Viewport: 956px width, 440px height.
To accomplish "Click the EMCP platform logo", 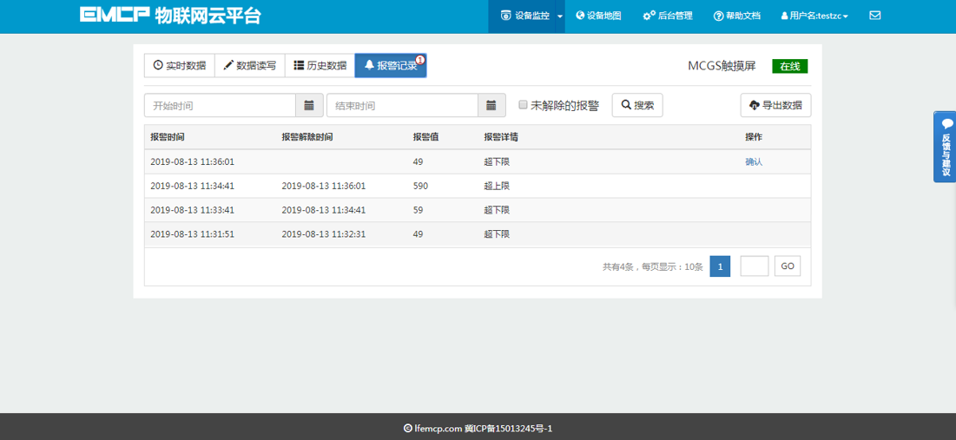I will [170, 16].
